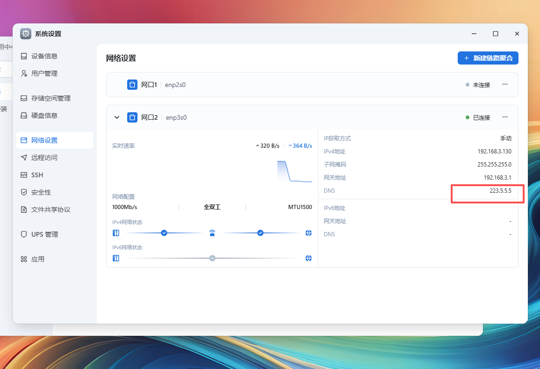This screenshot has height=369, width=540.
Task: Click the real-time speed graph
Action: click(x=295, y=171)
